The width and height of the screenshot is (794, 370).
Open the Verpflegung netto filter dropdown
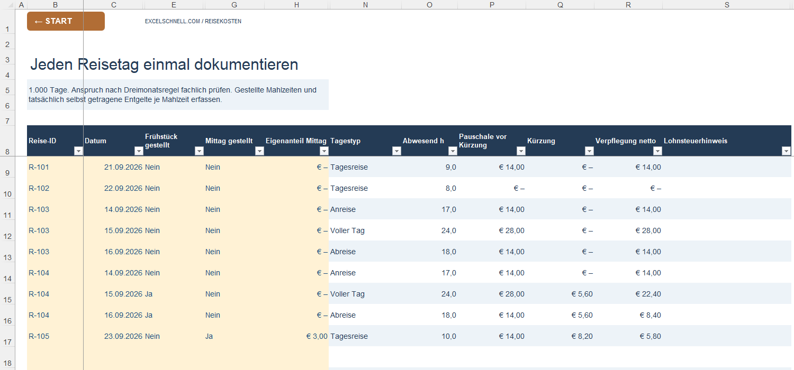tap(657, 151)
